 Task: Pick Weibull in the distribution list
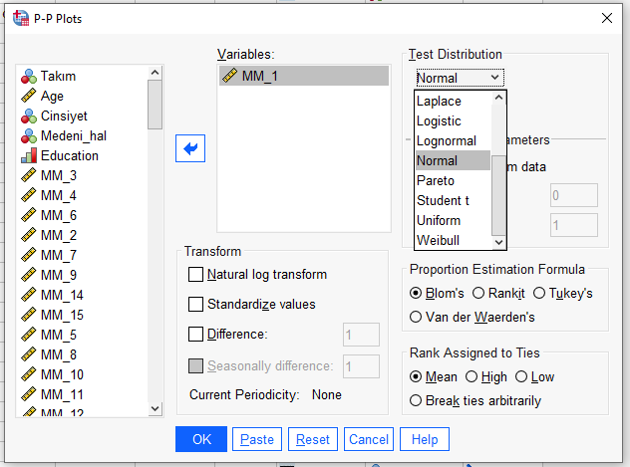[438, 240]
